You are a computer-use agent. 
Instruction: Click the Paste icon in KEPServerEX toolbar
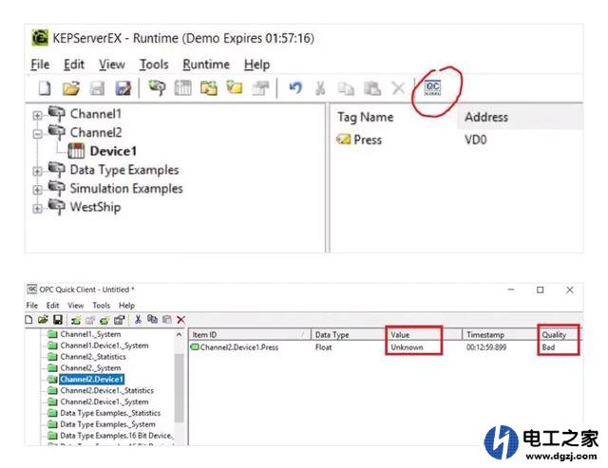click(x=372, y=88)
